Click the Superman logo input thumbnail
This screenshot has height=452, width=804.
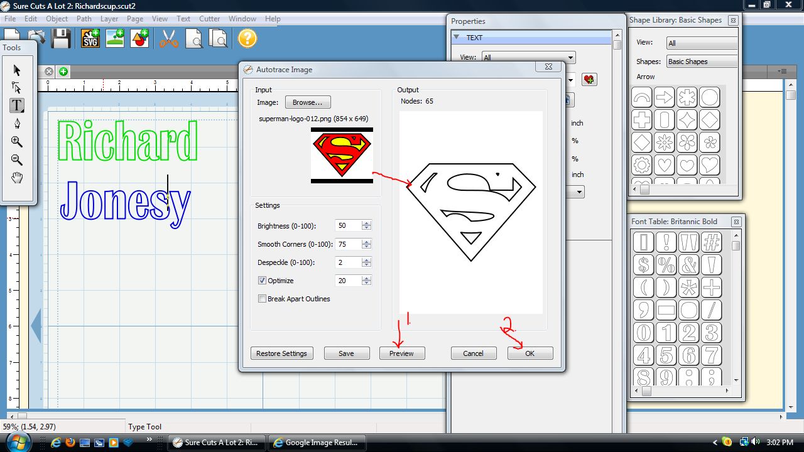[342, 156]
